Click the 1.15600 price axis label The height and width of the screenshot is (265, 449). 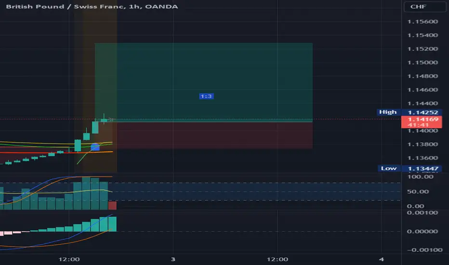(x=423, y=22)
